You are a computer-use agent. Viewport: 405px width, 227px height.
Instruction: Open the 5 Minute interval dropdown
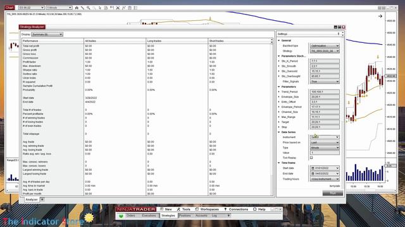coord(59,8)
